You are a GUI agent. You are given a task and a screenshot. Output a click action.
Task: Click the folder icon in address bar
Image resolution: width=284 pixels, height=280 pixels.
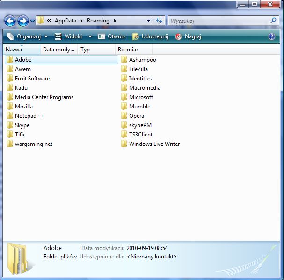pyautogui.click(x=41, y=21)
